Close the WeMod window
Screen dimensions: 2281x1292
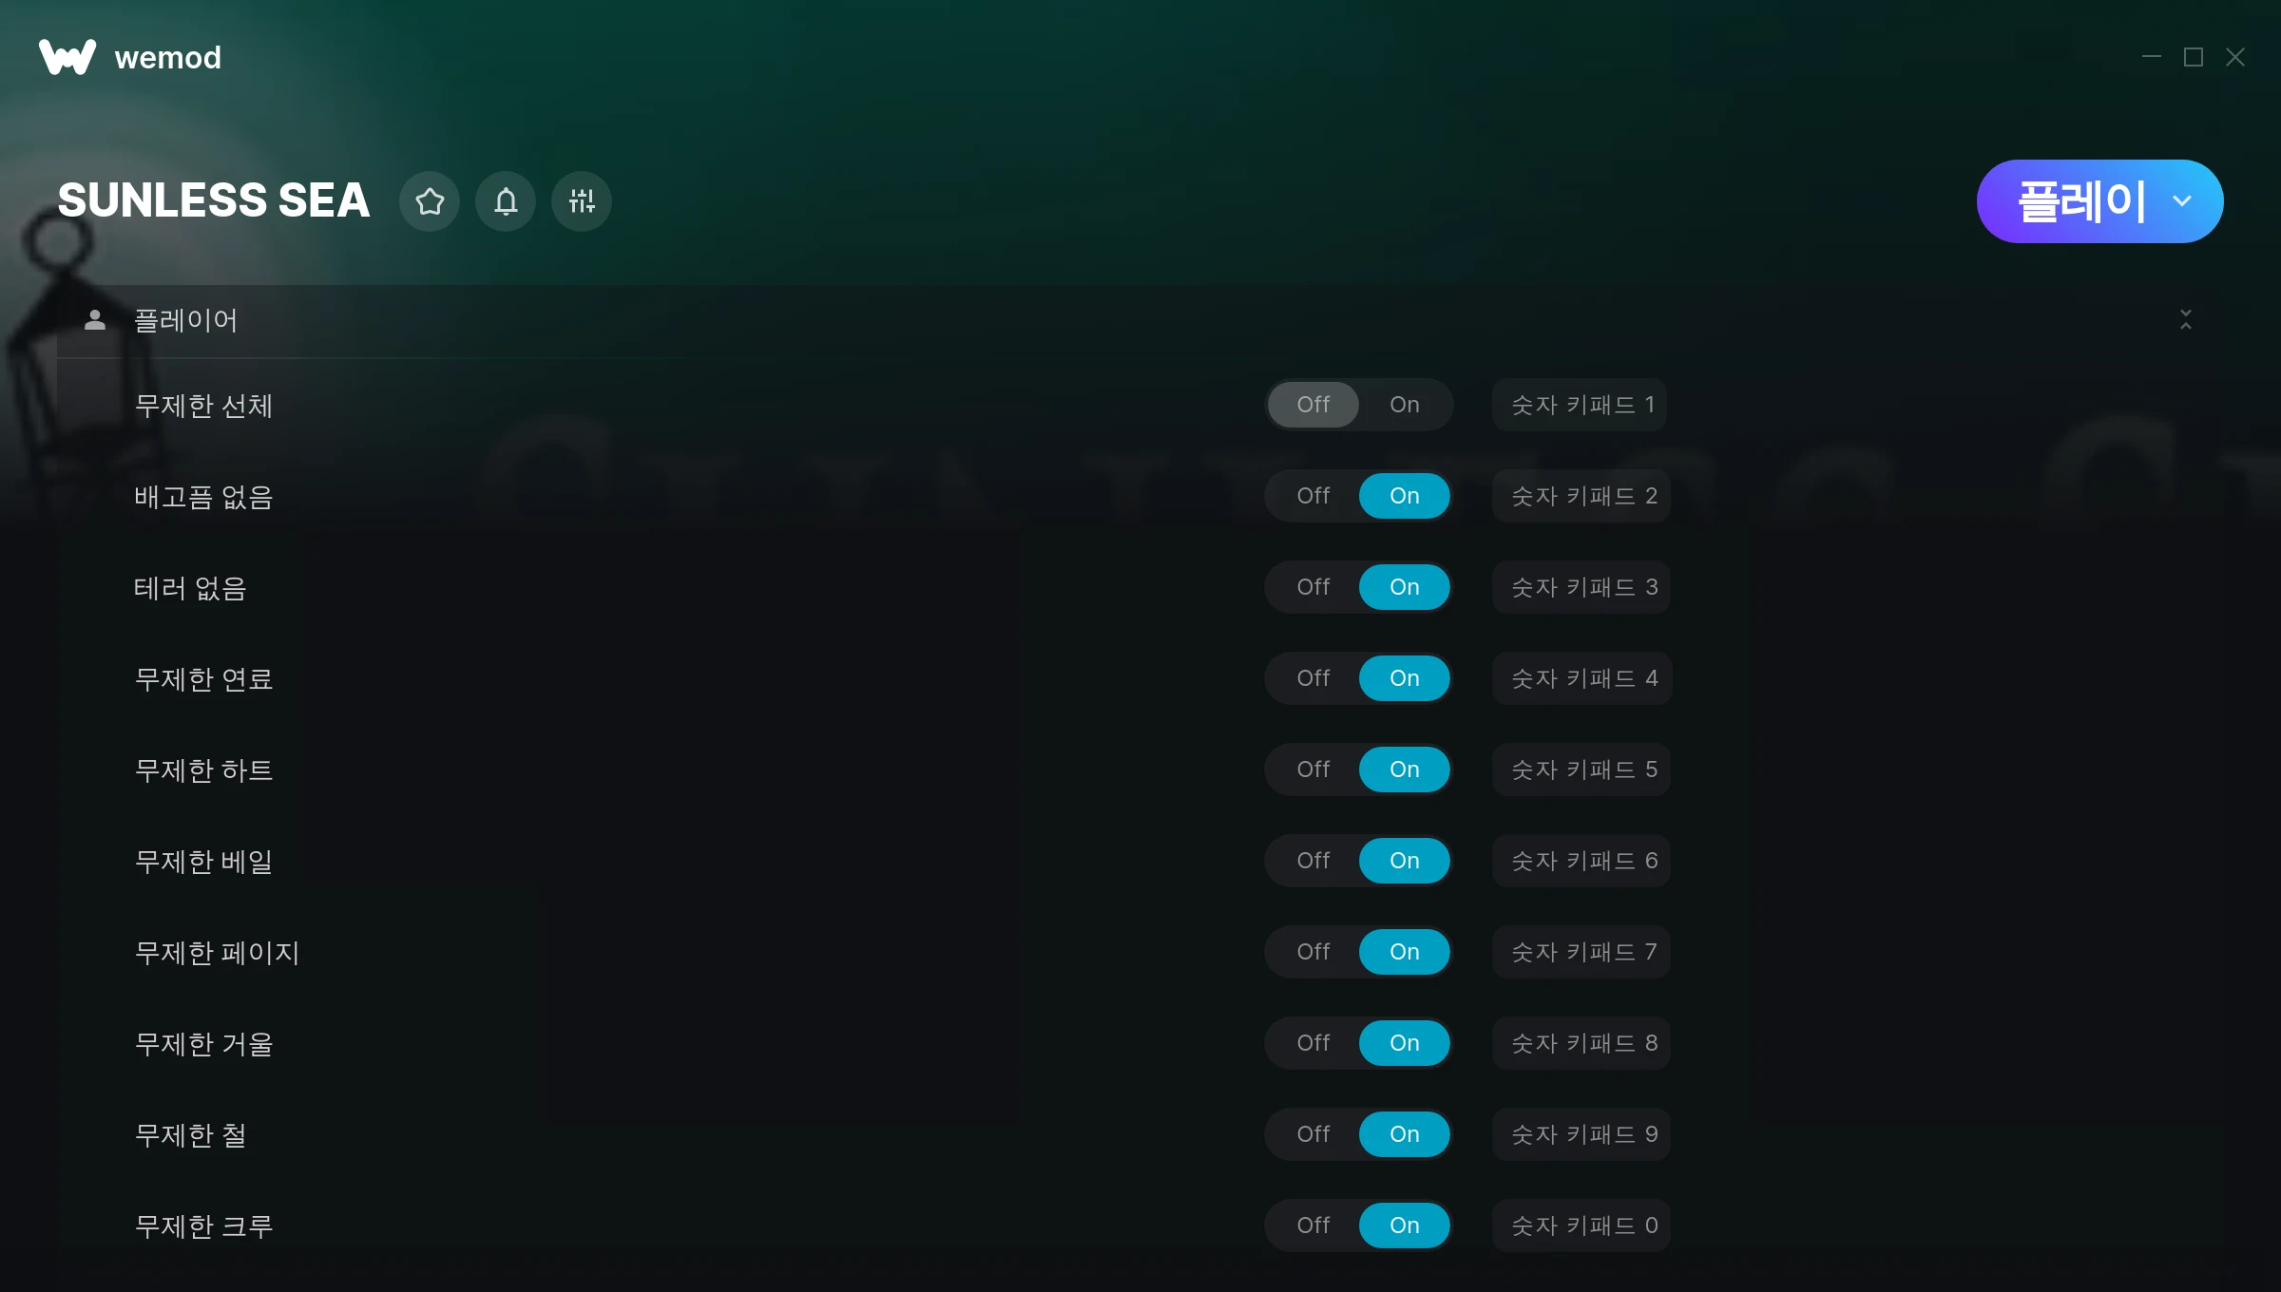point(2235,57)
